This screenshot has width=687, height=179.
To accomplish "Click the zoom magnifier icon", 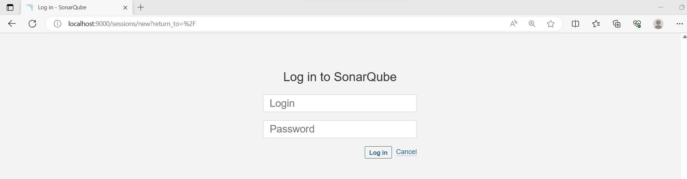I will (x=532, y=24).
